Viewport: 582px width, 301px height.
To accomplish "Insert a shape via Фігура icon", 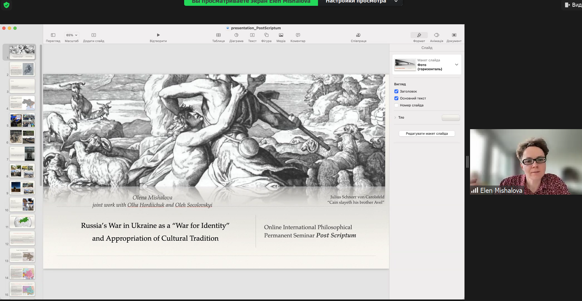I will (x=266, y=35).
